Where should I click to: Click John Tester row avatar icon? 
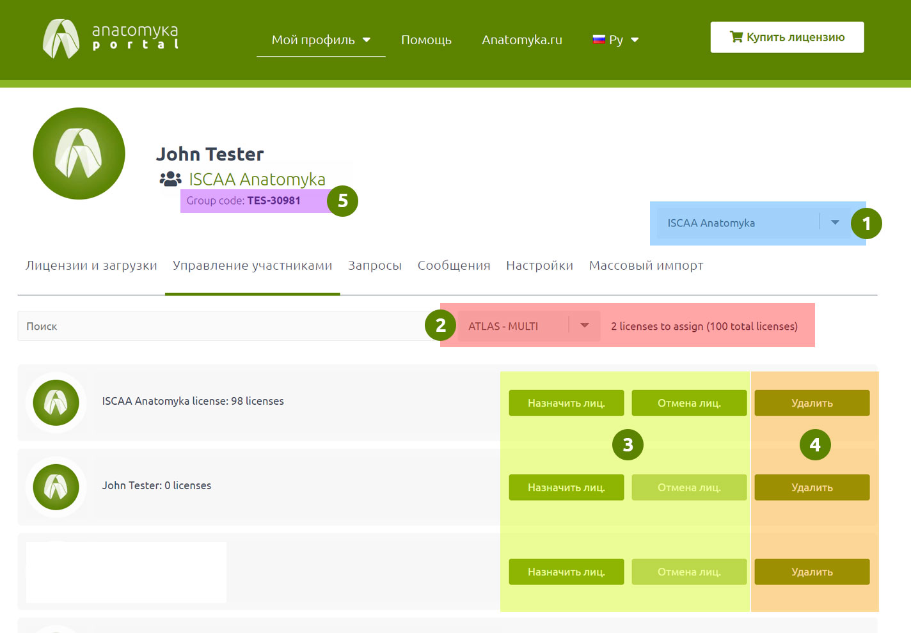pyautogui.click(x=56, y=487)
